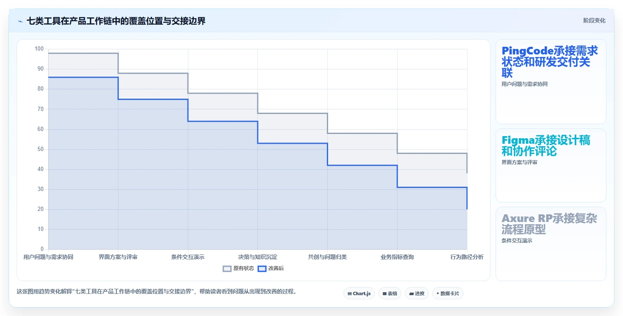
Task: Click the 用户问题与需求协同 axis label
Action: pyautogui.click(x=48, y=257)
